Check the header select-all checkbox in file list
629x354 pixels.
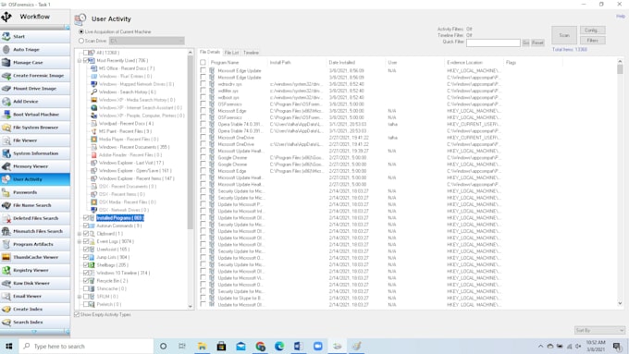[203, 63]
